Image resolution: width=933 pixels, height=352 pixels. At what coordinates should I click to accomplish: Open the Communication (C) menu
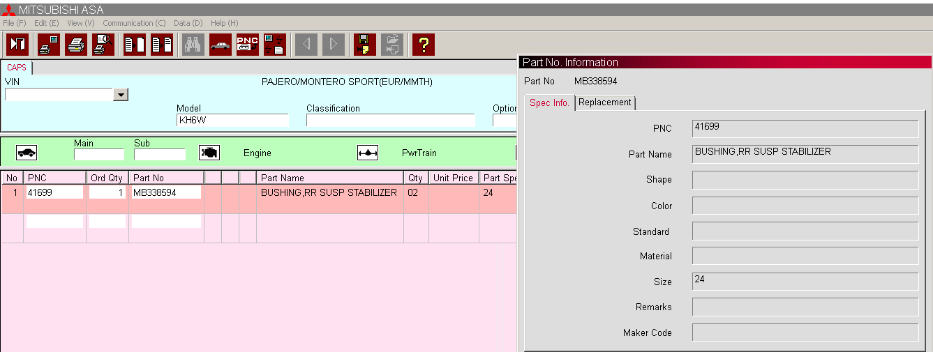tap(134, 23)
